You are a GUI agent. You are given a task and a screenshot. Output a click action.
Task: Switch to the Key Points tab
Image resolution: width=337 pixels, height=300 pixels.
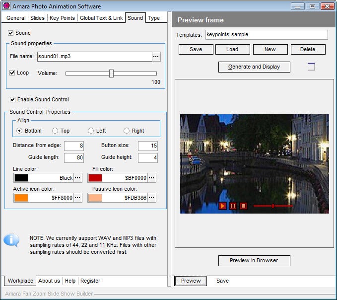click(62, 18)
